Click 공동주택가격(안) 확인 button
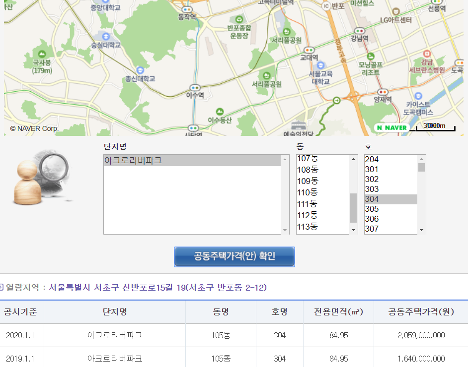The width and height of the screenshot is (468, 367). tap(234, 256)
